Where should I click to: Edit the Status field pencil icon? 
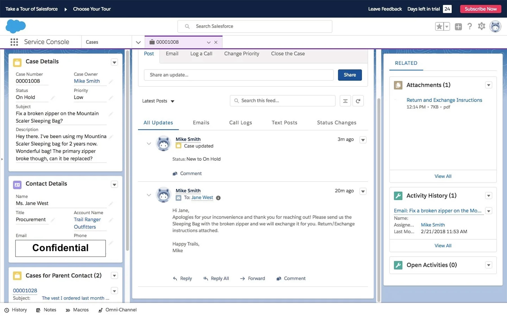[x=52, y=97]
